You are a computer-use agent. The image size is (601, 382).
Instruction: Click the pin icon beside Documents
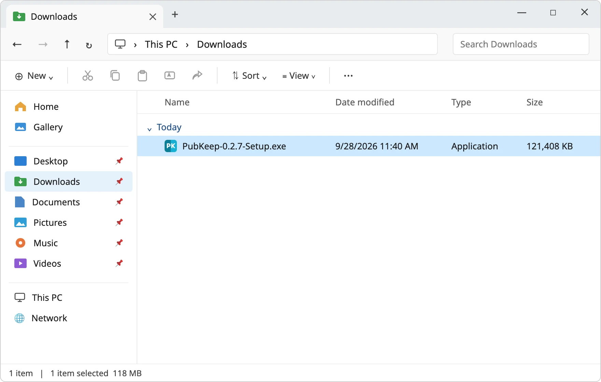[119, 202]
